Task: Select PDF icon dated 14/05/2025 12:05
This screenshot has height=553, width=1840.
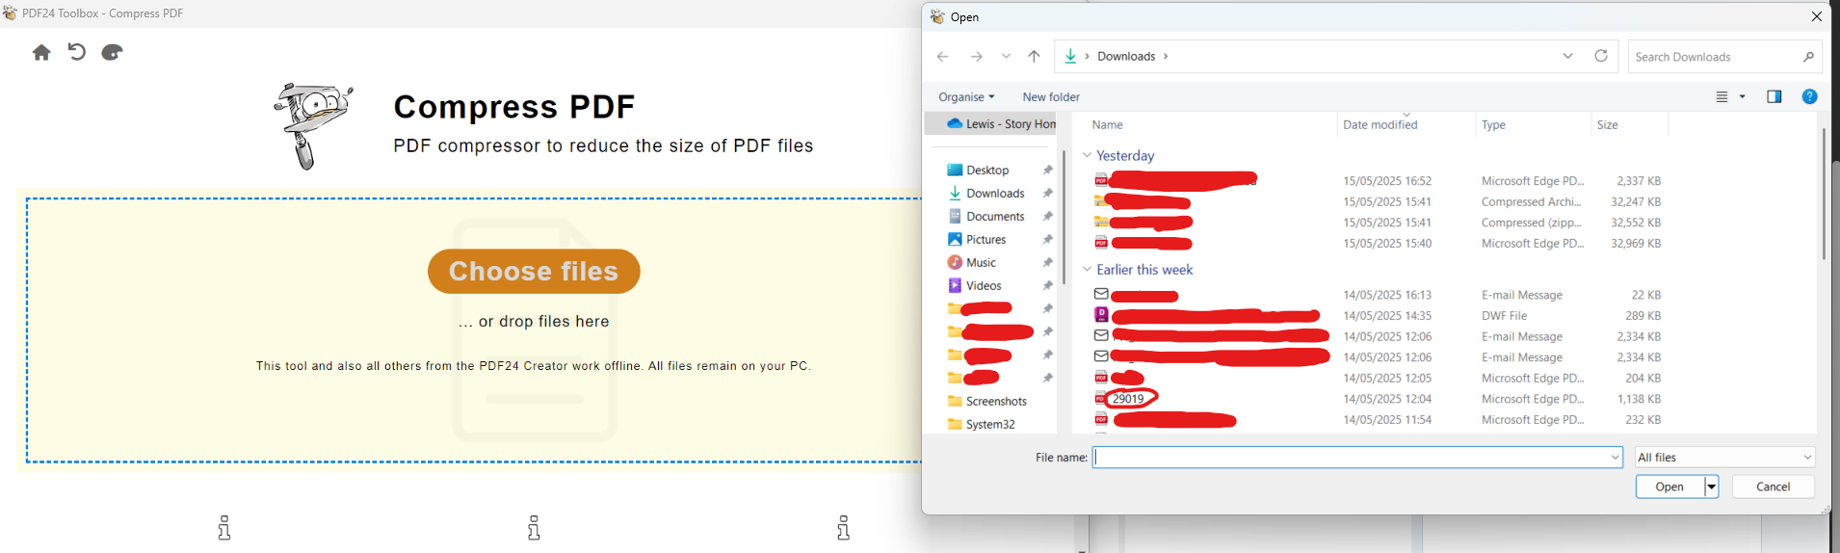Action: tap(1101, 378)
